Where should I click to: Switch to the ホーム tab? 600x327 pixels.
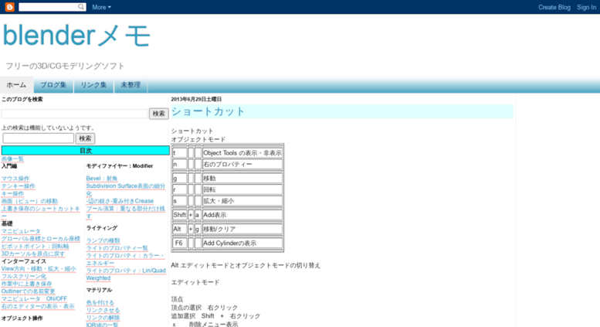pyautogui.click(x=16, y=85)
